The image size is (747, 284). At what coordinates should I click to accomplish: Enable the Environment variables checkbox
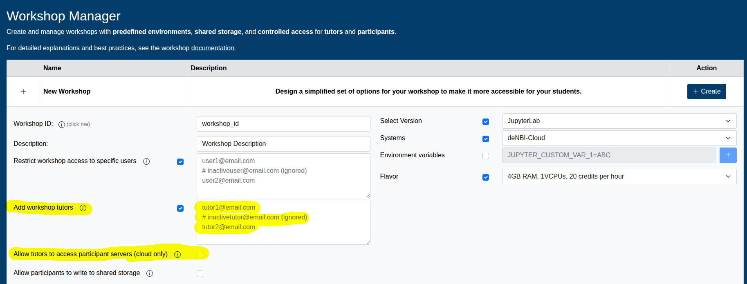pos(486,156)
